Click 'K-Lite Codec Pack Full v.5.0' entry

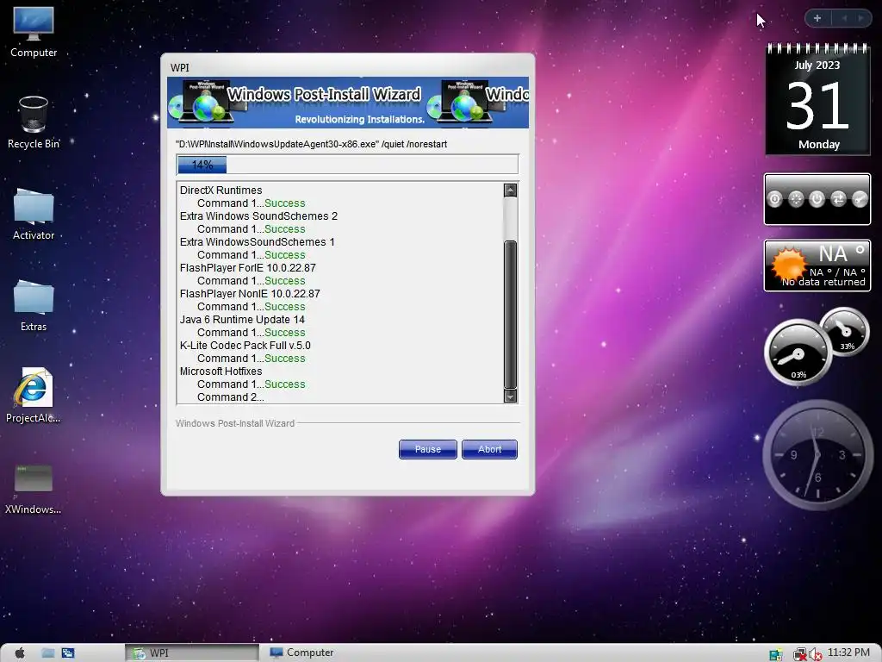click(245, 346)
